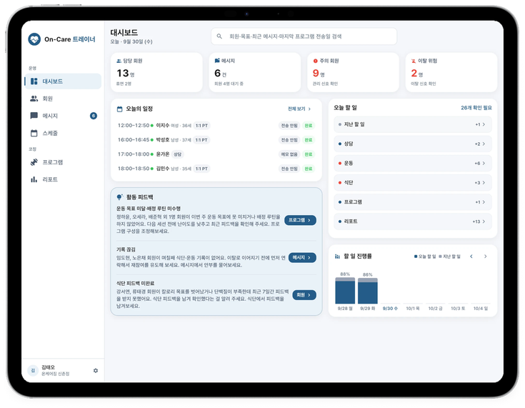
Task: Toggle the 오늘 할 일 legend item
Action: (x=425, y=257)
